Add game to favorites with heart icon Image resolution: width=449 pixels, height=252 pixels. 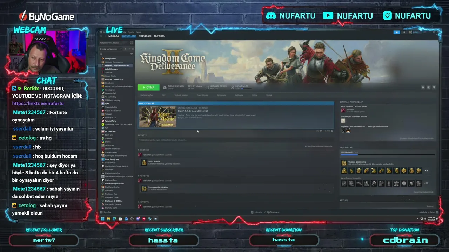[x=434, y=87]
